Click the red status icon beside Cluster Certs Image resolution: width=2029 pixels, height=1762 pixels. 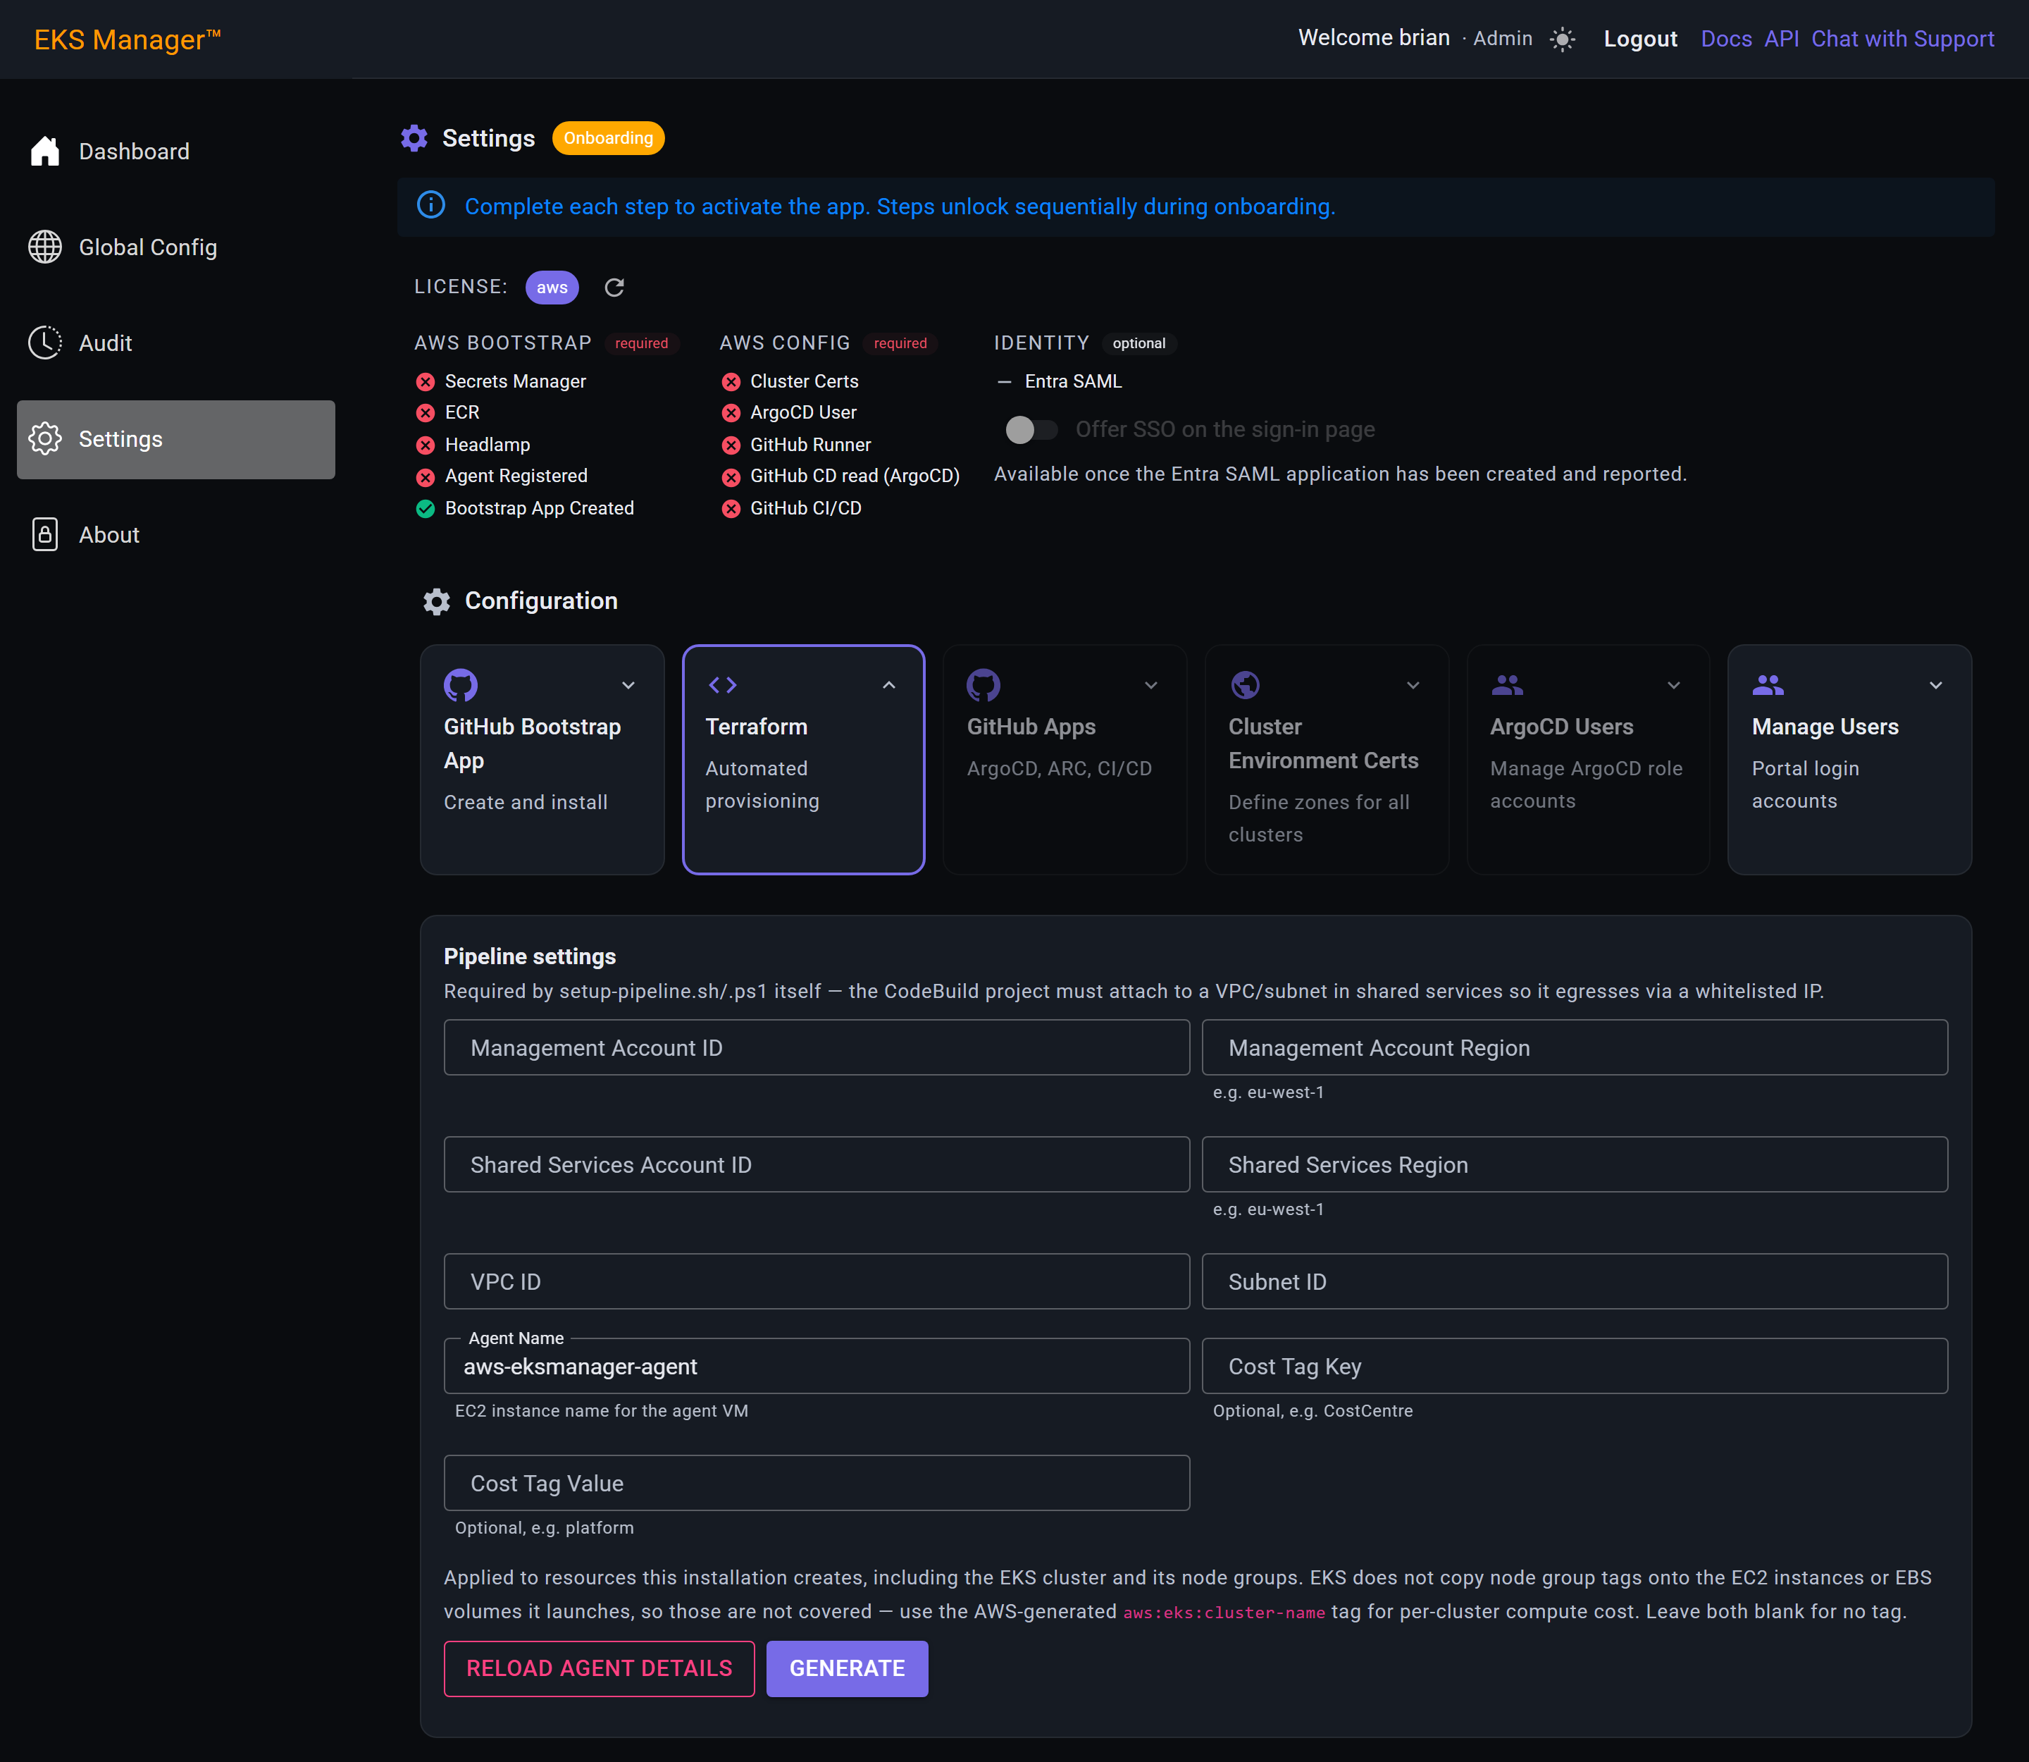731,381
